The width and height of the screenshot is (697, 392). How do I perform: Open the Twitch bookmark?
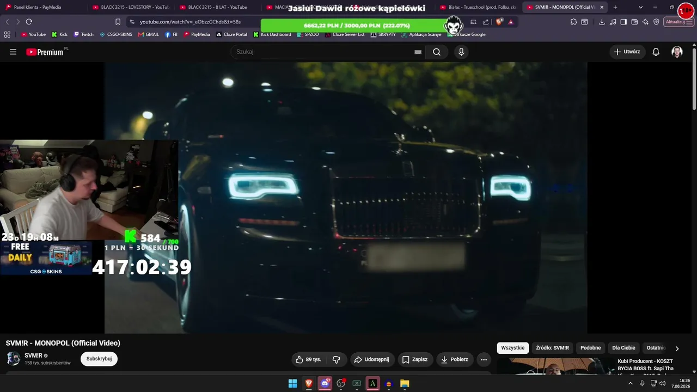tap(84, 34)
